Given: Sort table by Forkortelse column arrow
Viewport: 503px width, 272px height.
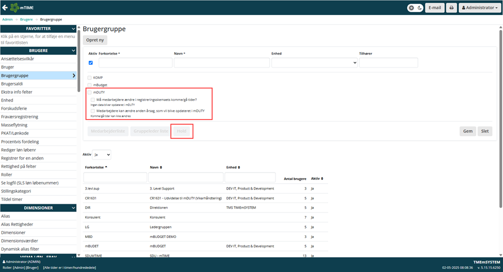Looking at the screenshot, I should click(106, 167).
